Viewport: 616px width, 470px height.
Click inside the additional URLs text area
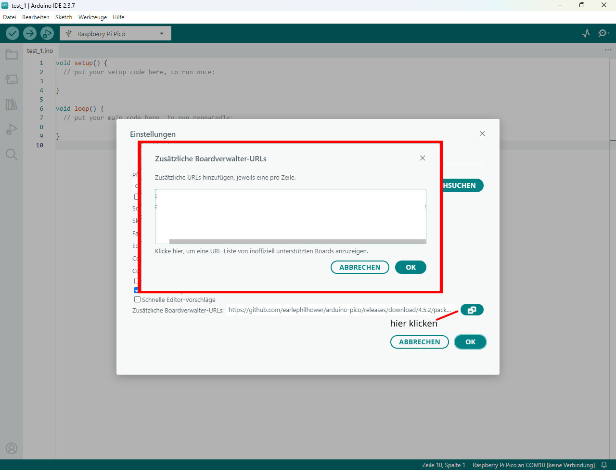290,214
